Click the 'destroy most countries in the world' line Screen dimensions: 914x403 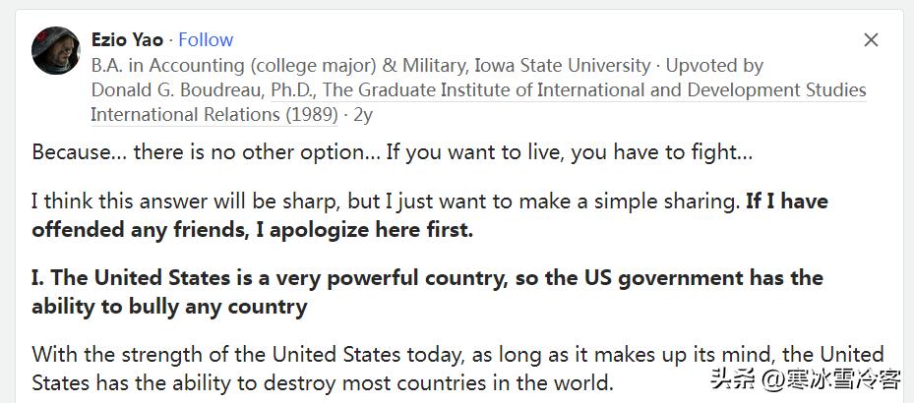pos(323,382)
